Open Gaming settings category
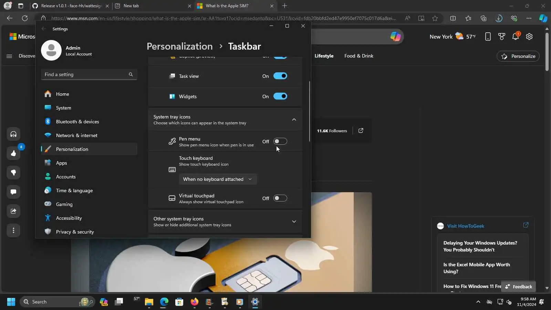This screenshot has width=551, height=310. [x=89, y=204]
